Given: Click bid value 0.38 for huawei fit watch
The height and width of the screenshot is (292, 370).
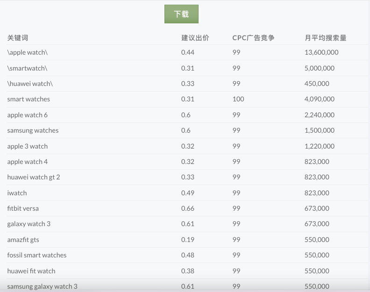Looking at the screenshot, I should [188, 271].
